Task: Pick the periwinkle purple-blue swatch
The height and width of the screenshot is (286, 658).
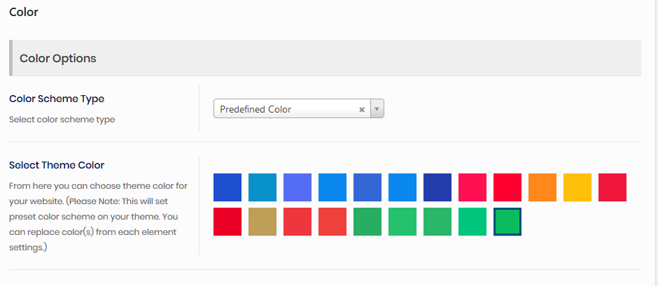Action: pyautogui.click(x=297, y=187)
